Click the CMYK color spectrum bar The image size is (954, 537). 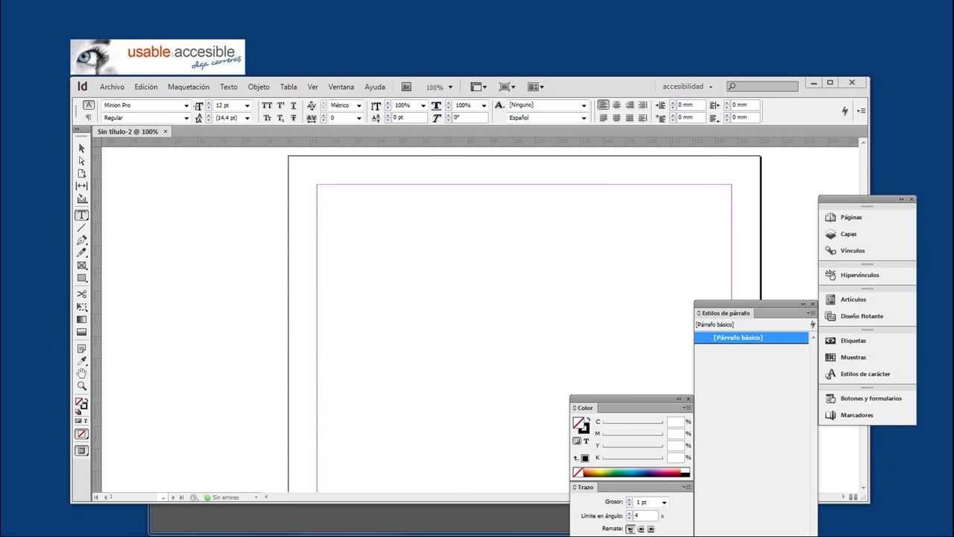tap(632, 473)
